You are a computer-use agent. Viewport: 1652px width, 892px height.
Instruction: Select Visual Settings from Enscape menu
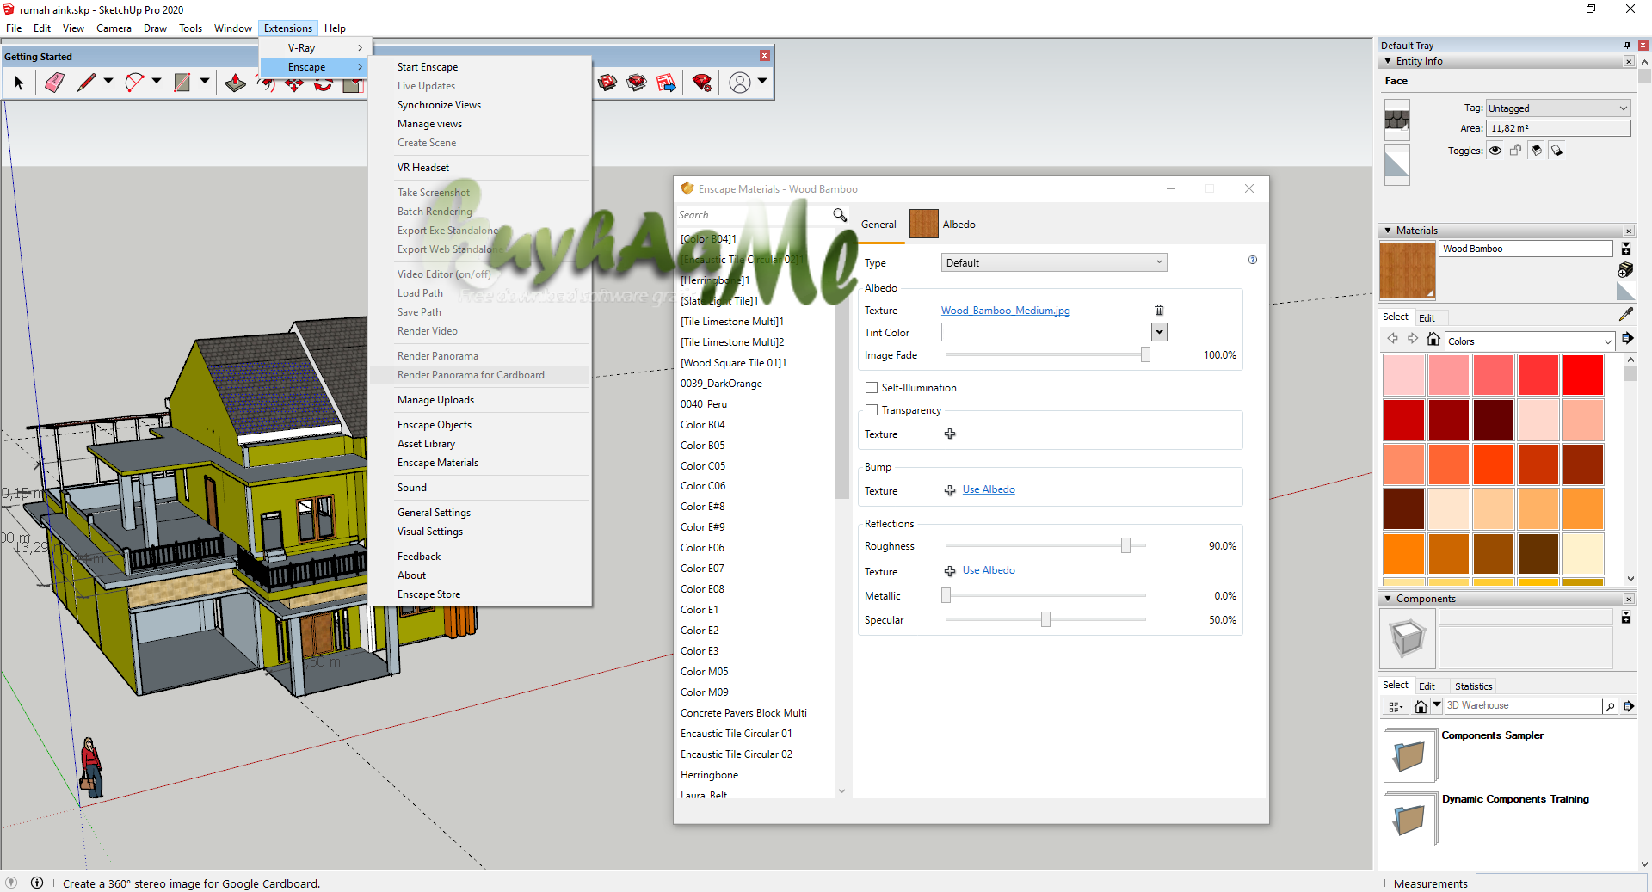click(430, 532)
